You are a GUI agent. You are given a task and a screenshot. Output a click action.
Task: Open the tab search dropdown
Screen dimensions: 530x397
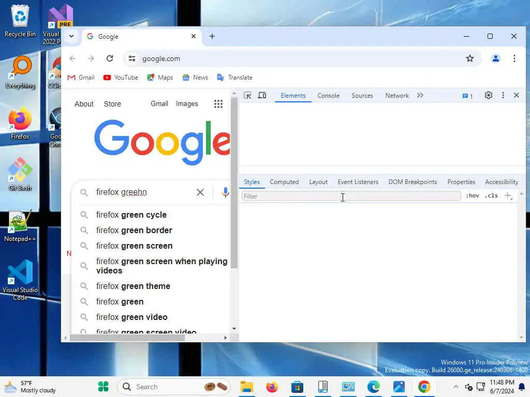tap(71, 36)
